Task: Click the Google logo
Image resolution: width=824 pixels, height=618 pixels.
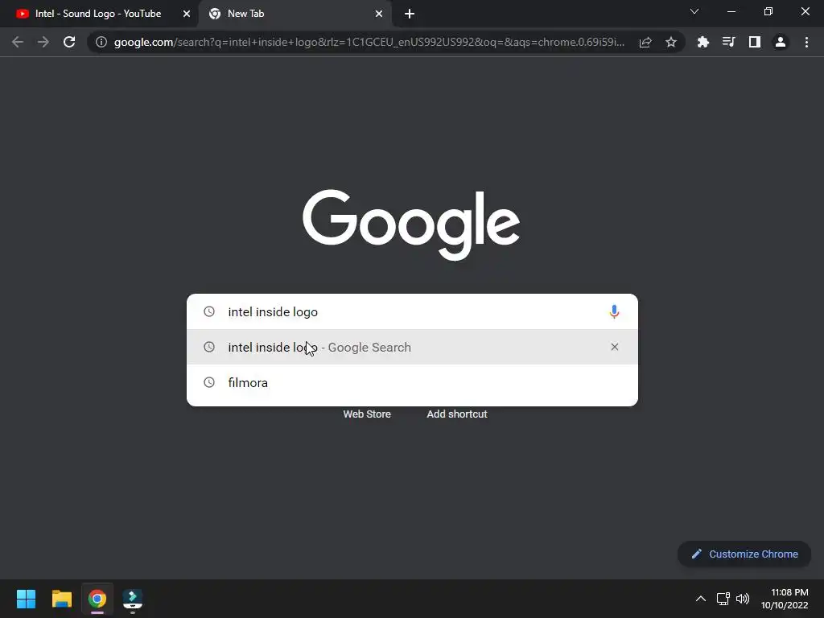Action: [411, 225]
